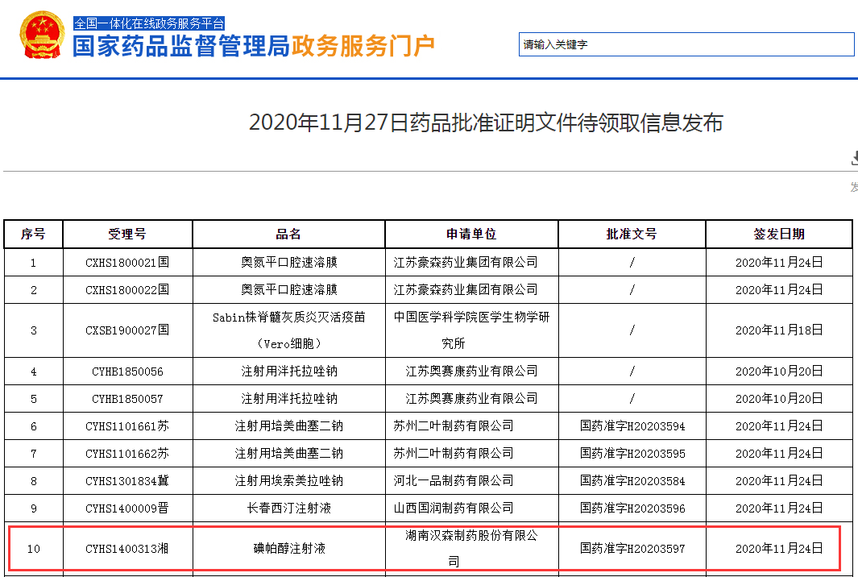The height and width of the screenshot is (577, 858).
Task: Click the 序号 column header
Action: [33, 235]
